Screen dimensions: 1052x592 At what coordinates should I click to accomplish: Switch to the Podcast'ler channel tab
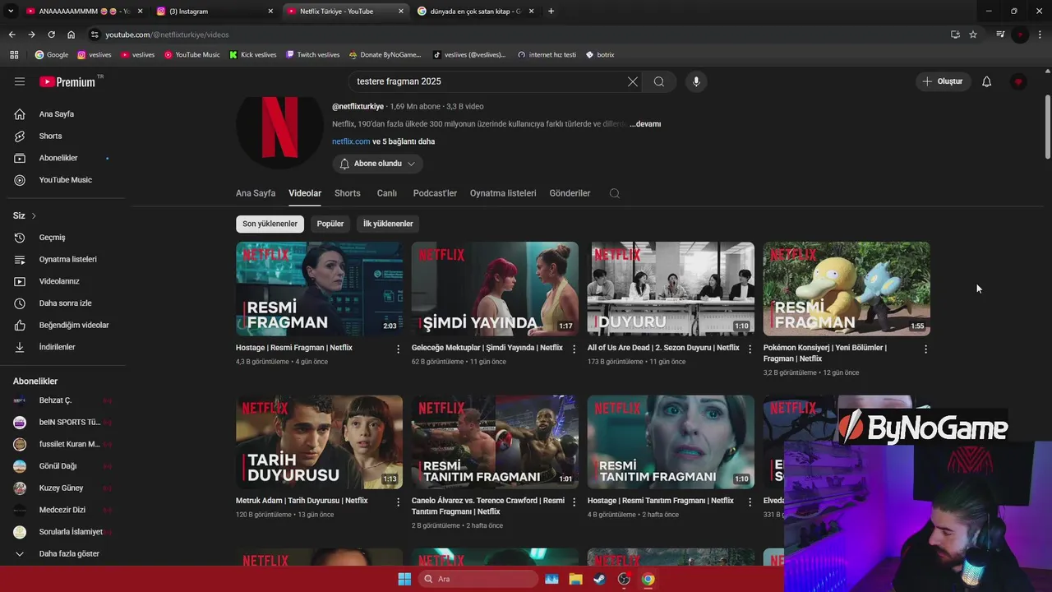435,193
